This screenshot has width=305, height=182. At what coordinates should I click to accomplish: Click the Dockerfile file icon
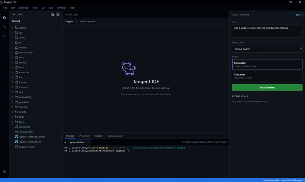(17, 127)
